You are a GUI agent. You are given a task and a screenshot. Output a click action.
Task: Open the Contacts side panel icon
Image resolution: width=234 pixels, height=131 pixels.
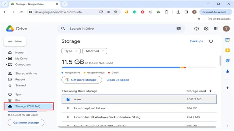227,71
